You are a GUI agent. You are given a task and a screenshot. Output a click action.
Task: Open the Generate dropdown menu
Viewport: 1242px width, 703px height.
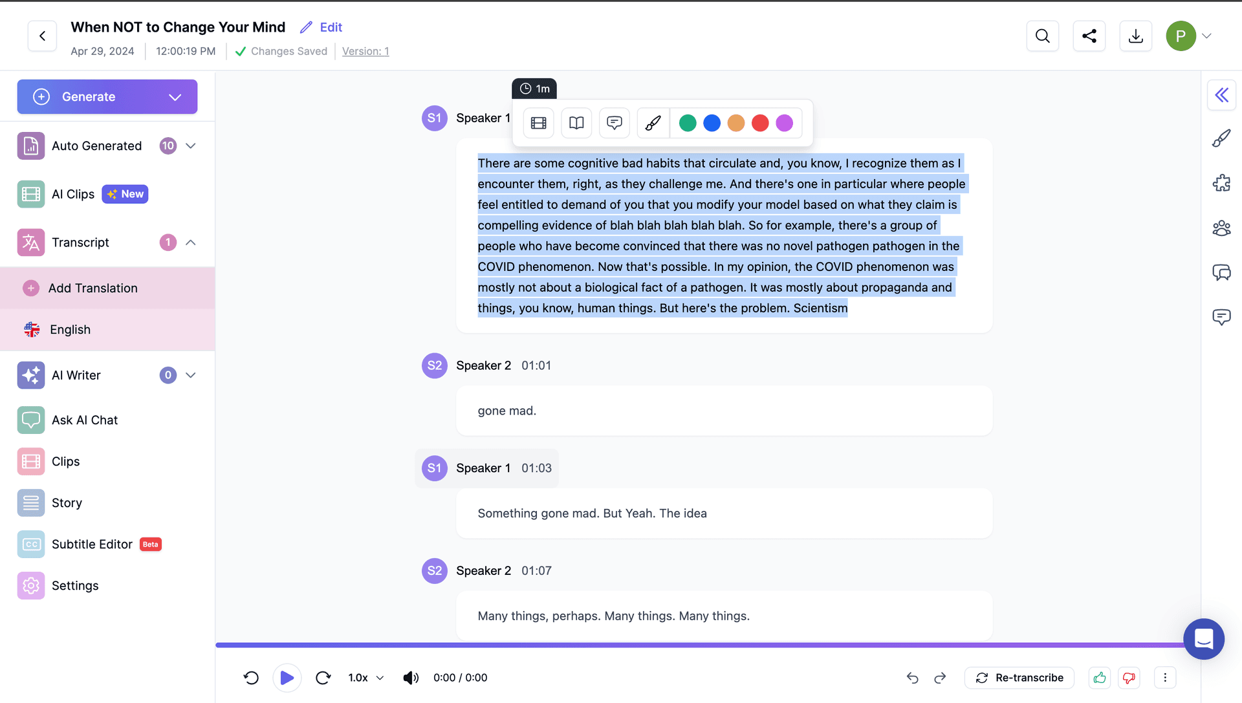click(x=174, y=96)
